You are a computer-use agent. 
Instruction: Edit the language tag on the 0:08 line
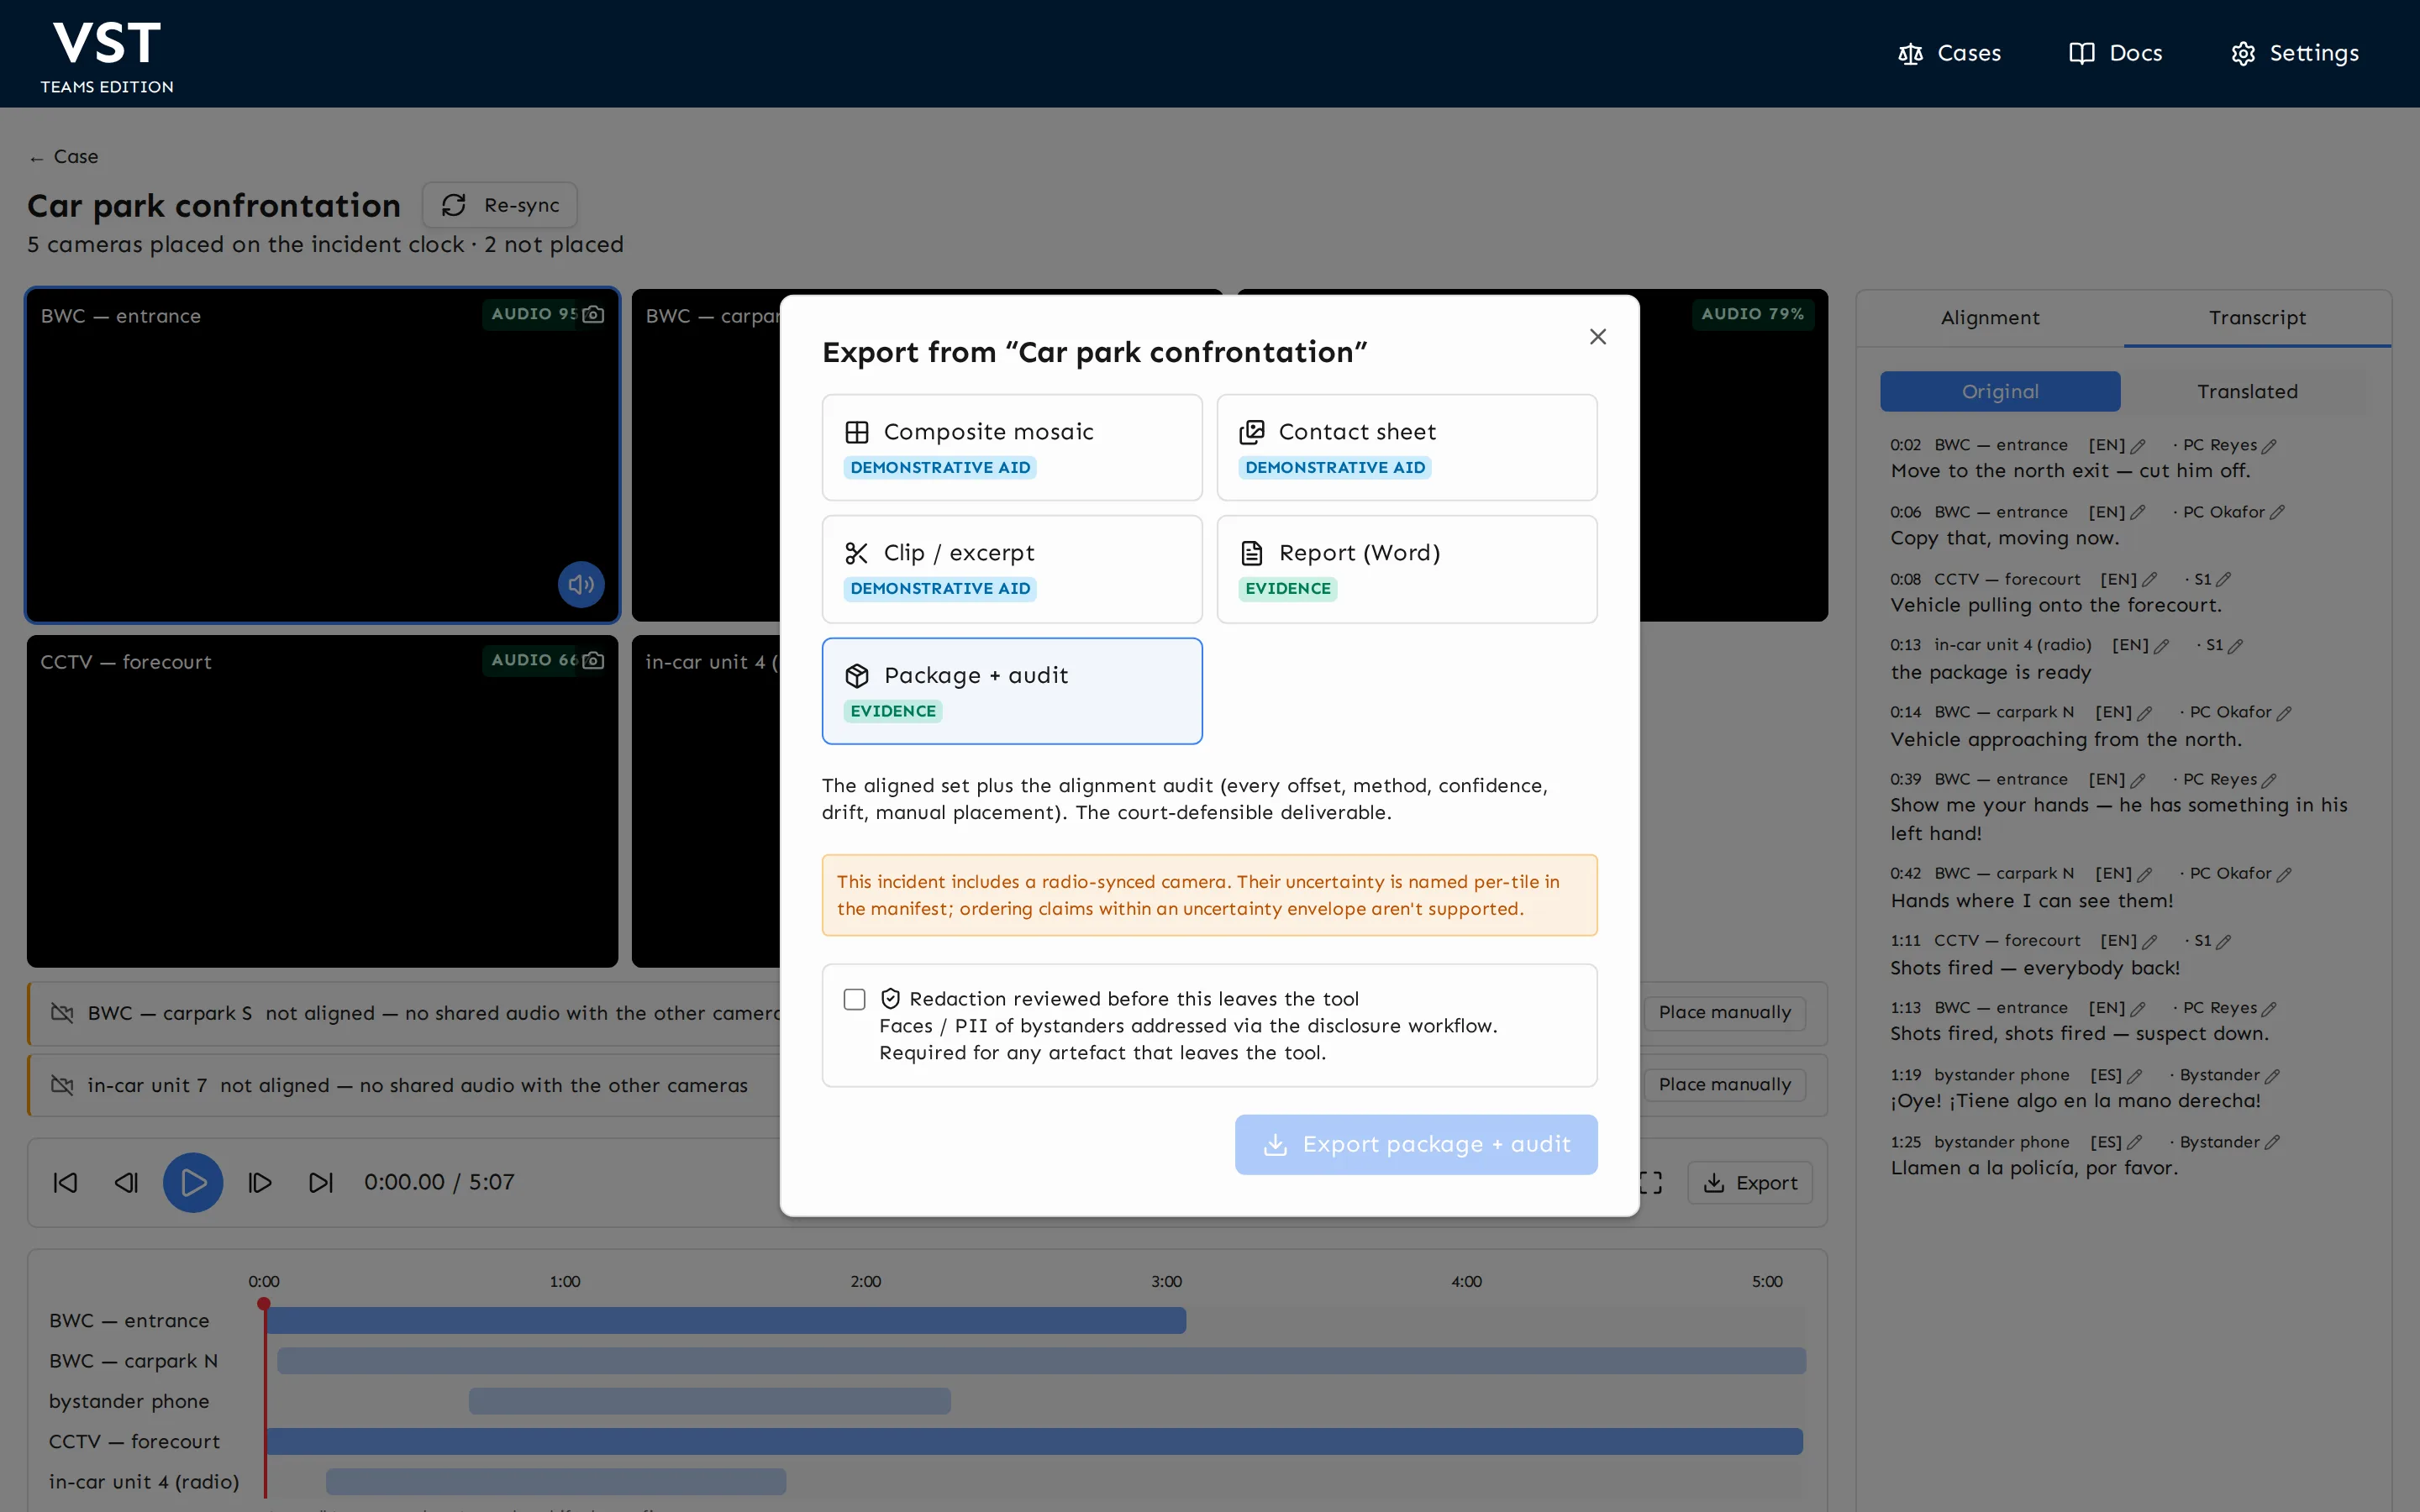coord(2150,580)
